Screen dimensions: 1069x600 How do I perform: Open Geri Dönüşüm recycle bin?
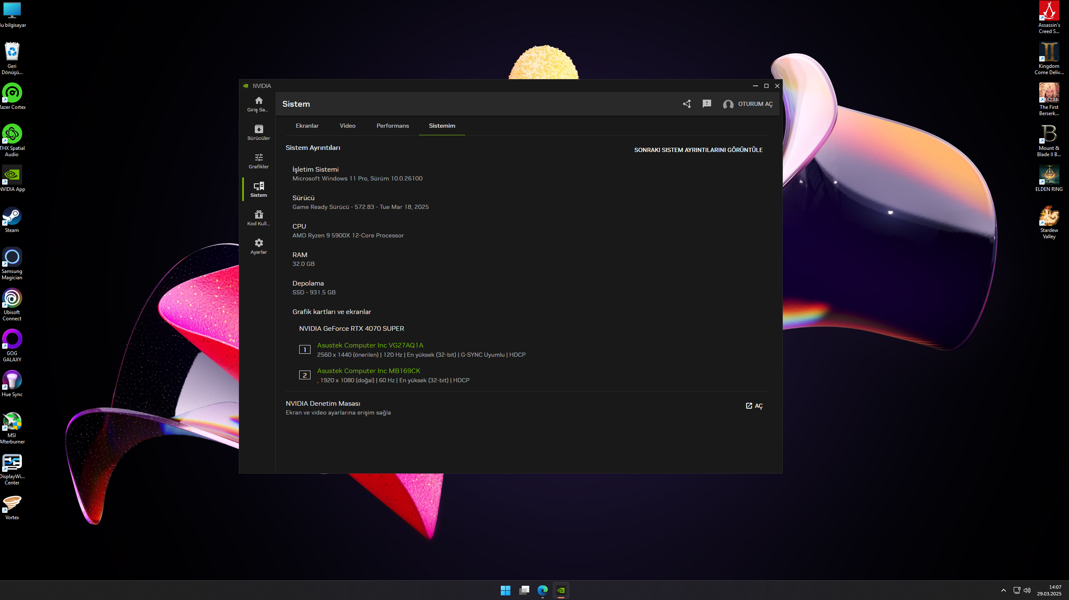pyautogui.click(x=12, y=58)
